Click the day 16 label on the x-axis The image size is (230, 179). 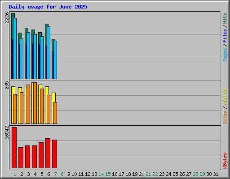point(115,174)
